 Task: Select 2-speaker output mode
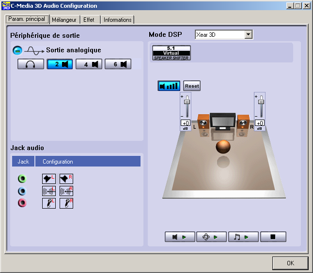60,64
